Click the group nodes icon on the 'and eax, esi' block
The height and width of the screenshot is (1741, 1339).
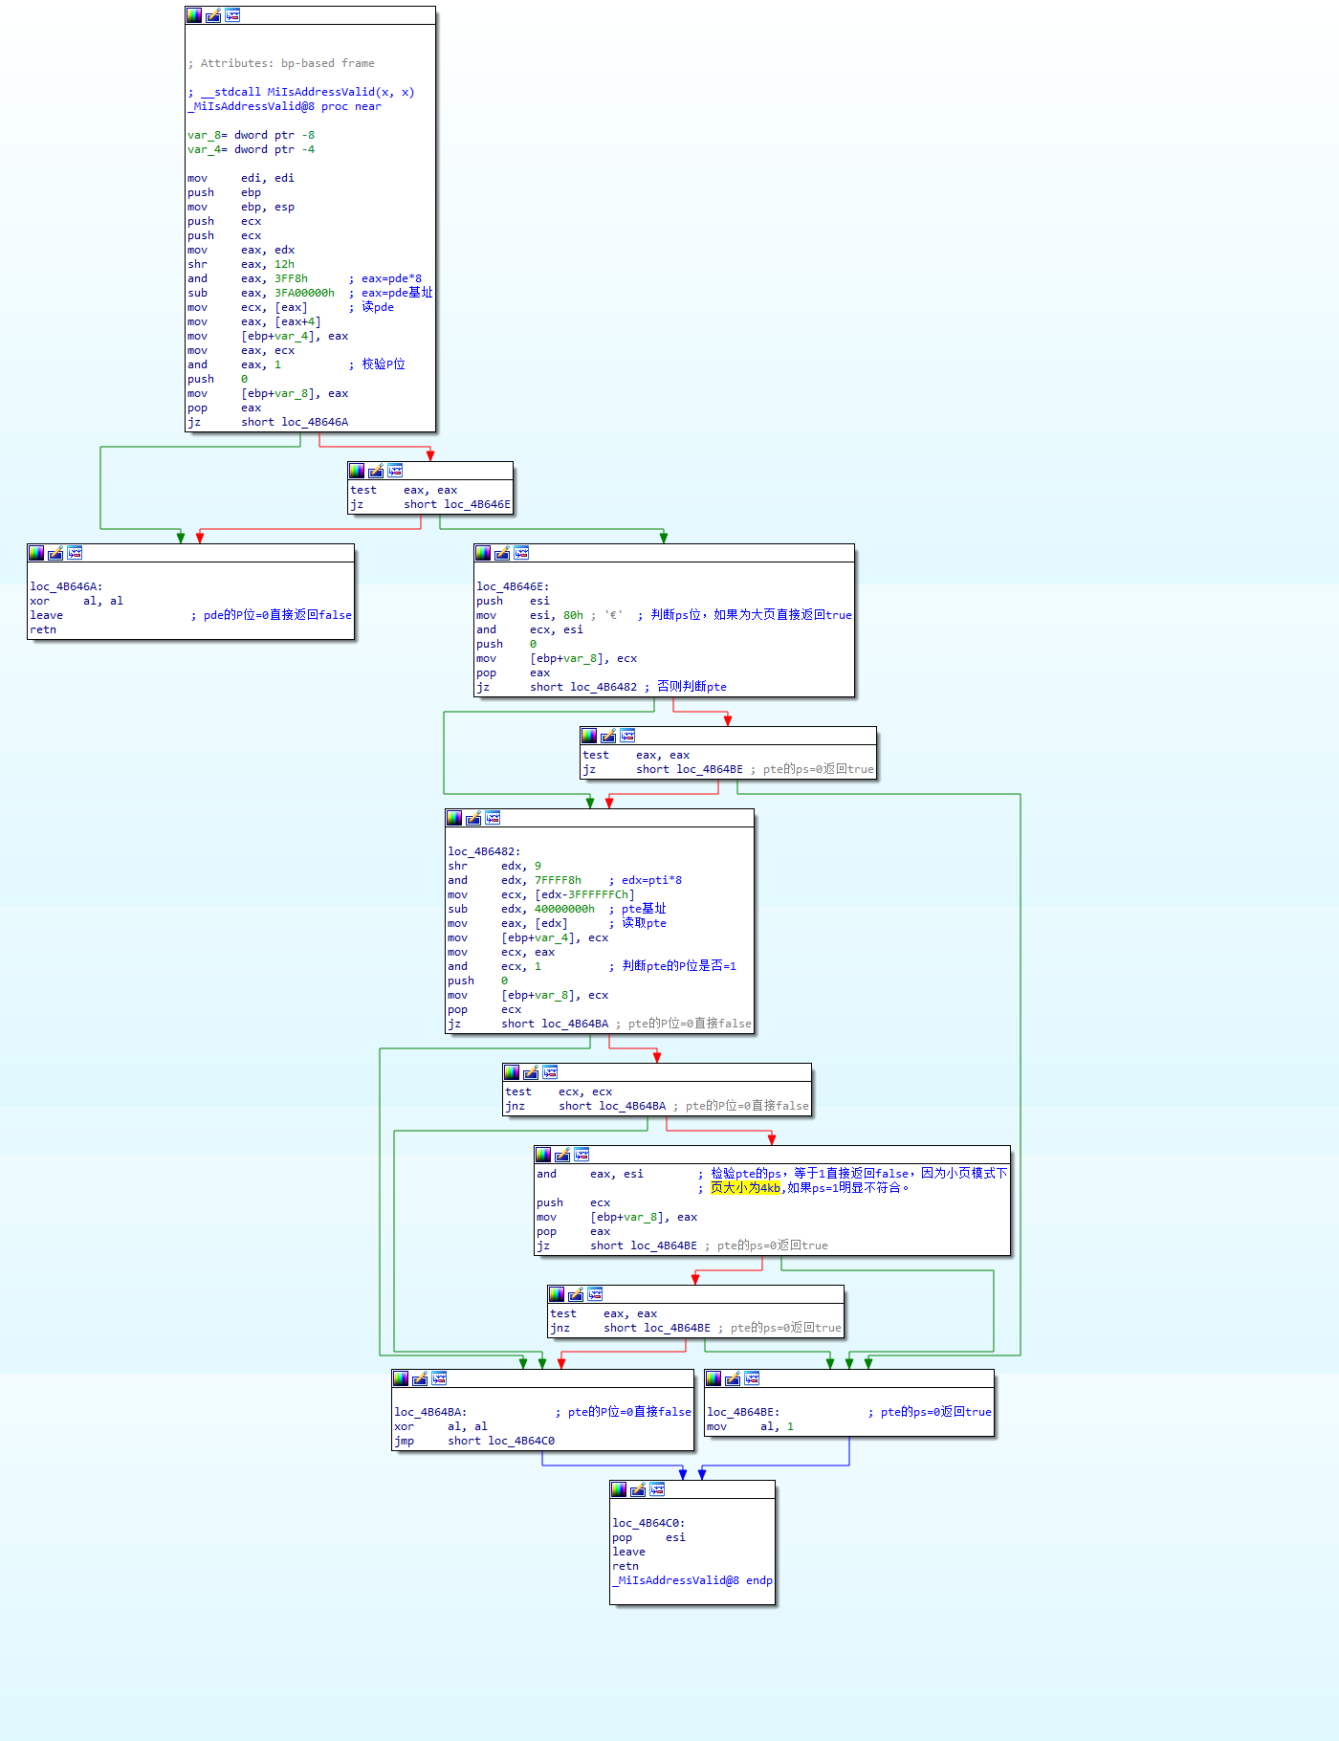point(582,1155)
